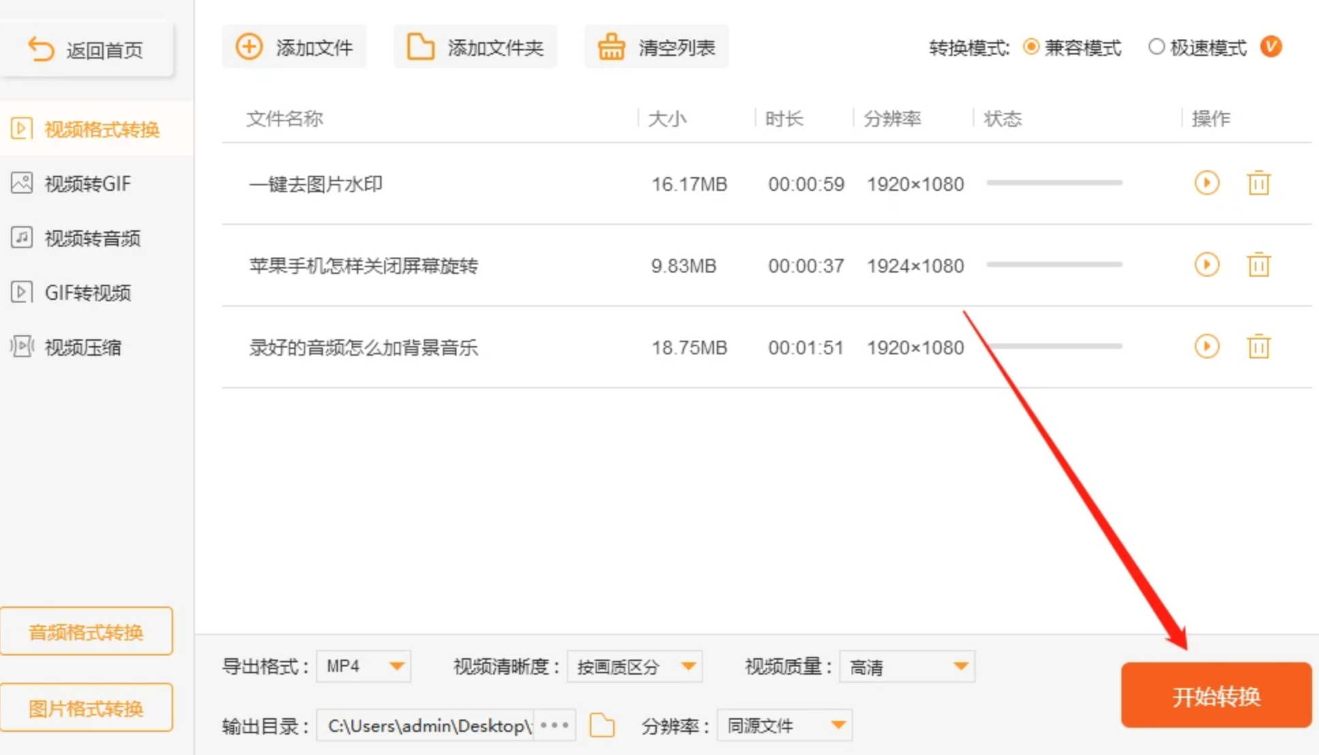Viewport: 1319px width, 755px height.
Task: Click 添加文件 button
Action: [294, 47]
